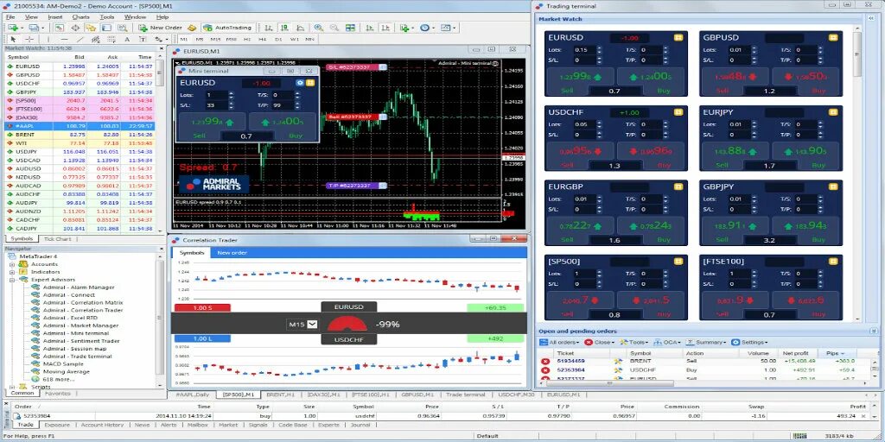885x442 pixels.
Task: Select the Text Label tool
Action: pos(143,40)
